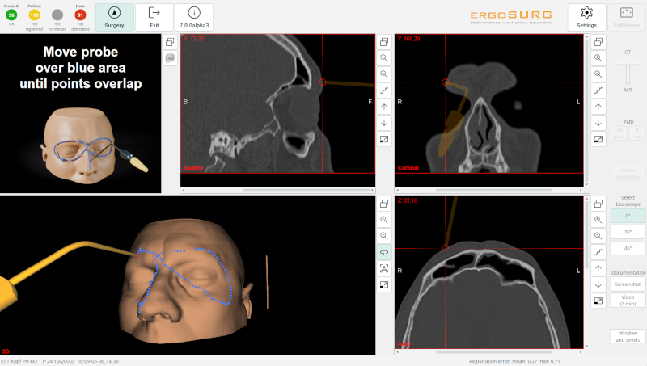Viewport: 647px width, 366px height.
Task: Click the face-focus icon in the 3D view toolbar
Action: pyautogui.click(x=384, y=268)
